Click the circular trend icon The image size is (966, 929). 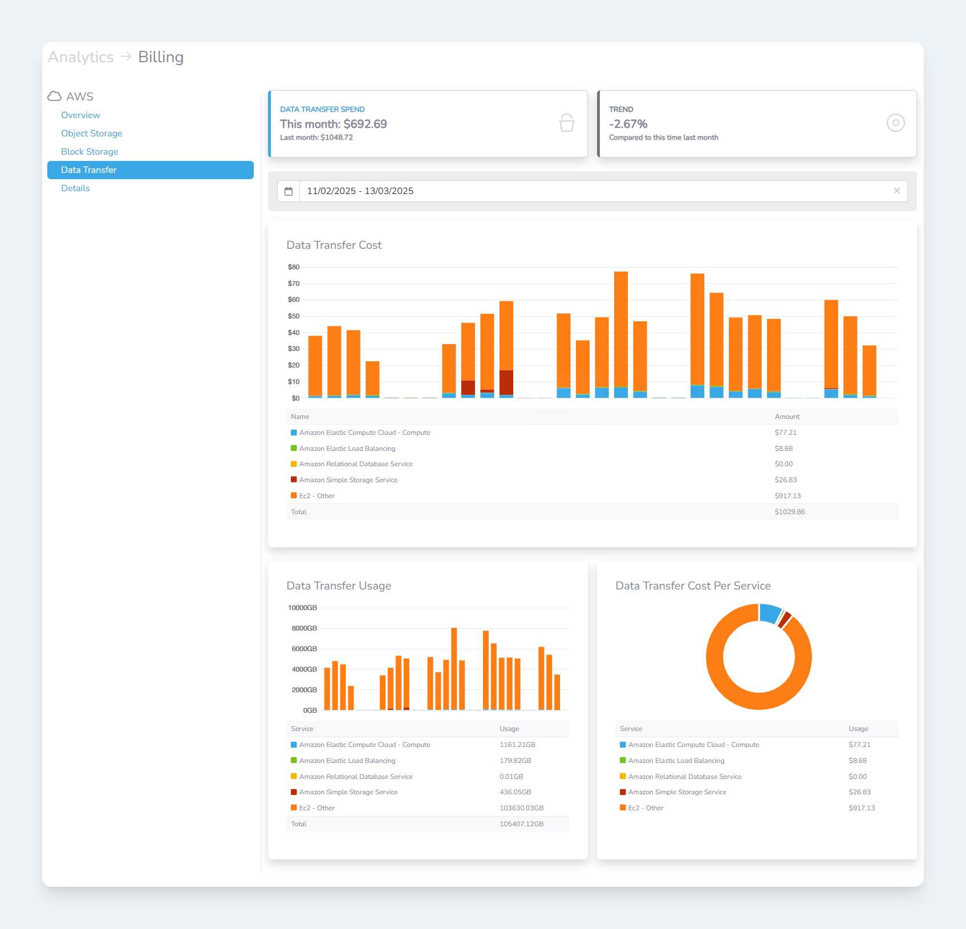click(x=895, y=123)
